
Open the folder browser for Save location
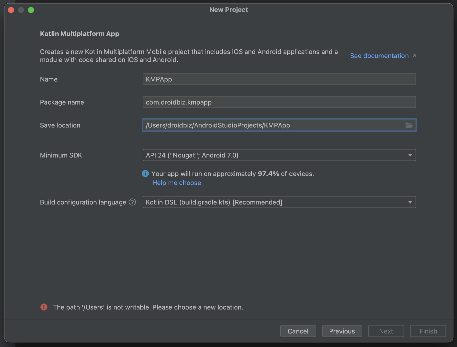click(409, 125)
